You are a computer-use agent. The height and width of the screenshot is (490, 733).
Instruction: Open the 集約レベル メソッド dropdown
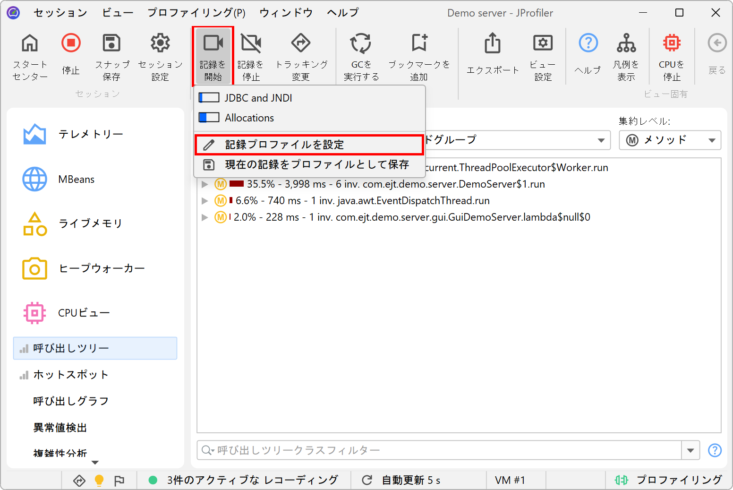click(670, 140)
